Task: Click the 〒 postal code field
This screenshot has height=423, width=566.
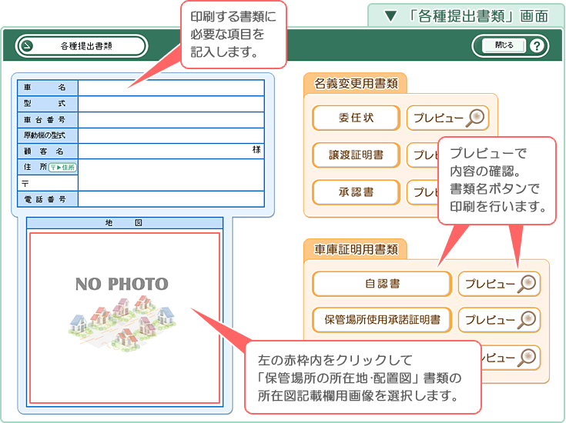Action: (x=48, y=183)
